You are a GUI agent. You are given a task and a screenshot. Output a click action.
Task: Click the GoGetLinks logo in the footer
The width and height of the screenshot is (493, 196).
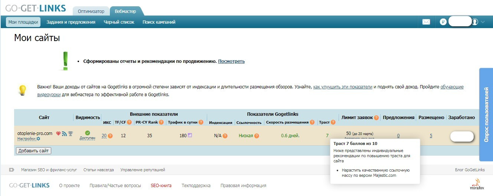pyautogui.click(x=29, y=185)
